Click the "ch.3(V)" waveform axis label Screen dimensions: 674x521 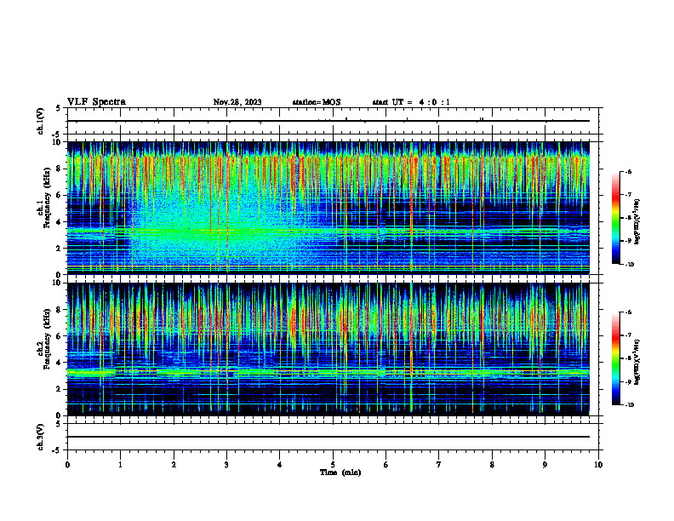[x=40, y=437]
